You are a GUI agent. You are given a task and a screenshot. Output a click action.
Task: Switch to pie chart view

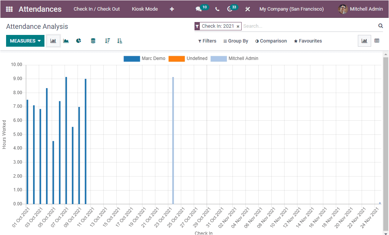(79, 41)
